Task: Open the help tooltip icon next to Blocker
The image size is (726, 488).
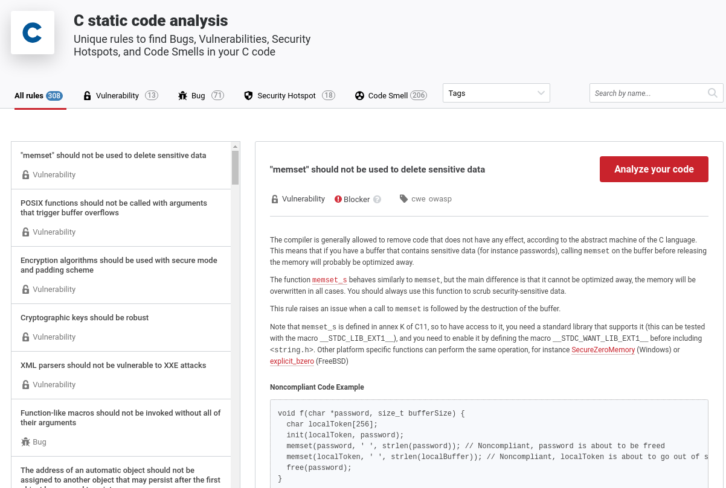Action: click(x=377, y=199)
